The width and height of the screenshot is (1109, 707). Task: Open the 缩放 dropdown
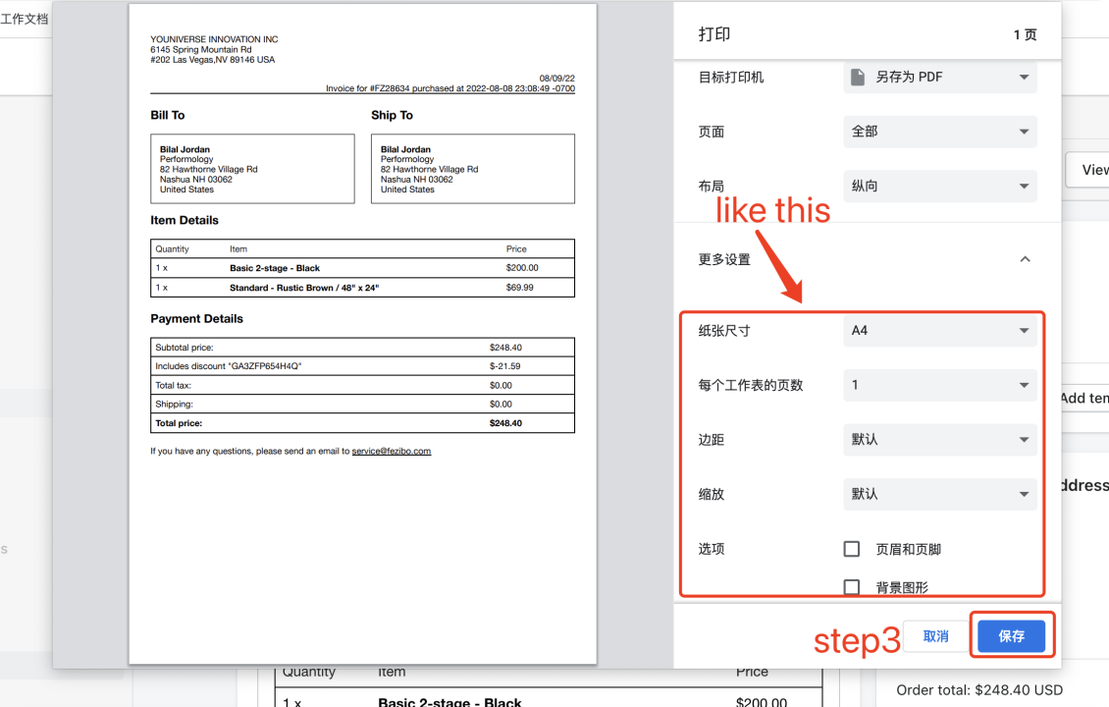pyautogui.click(x=939, y=494)
